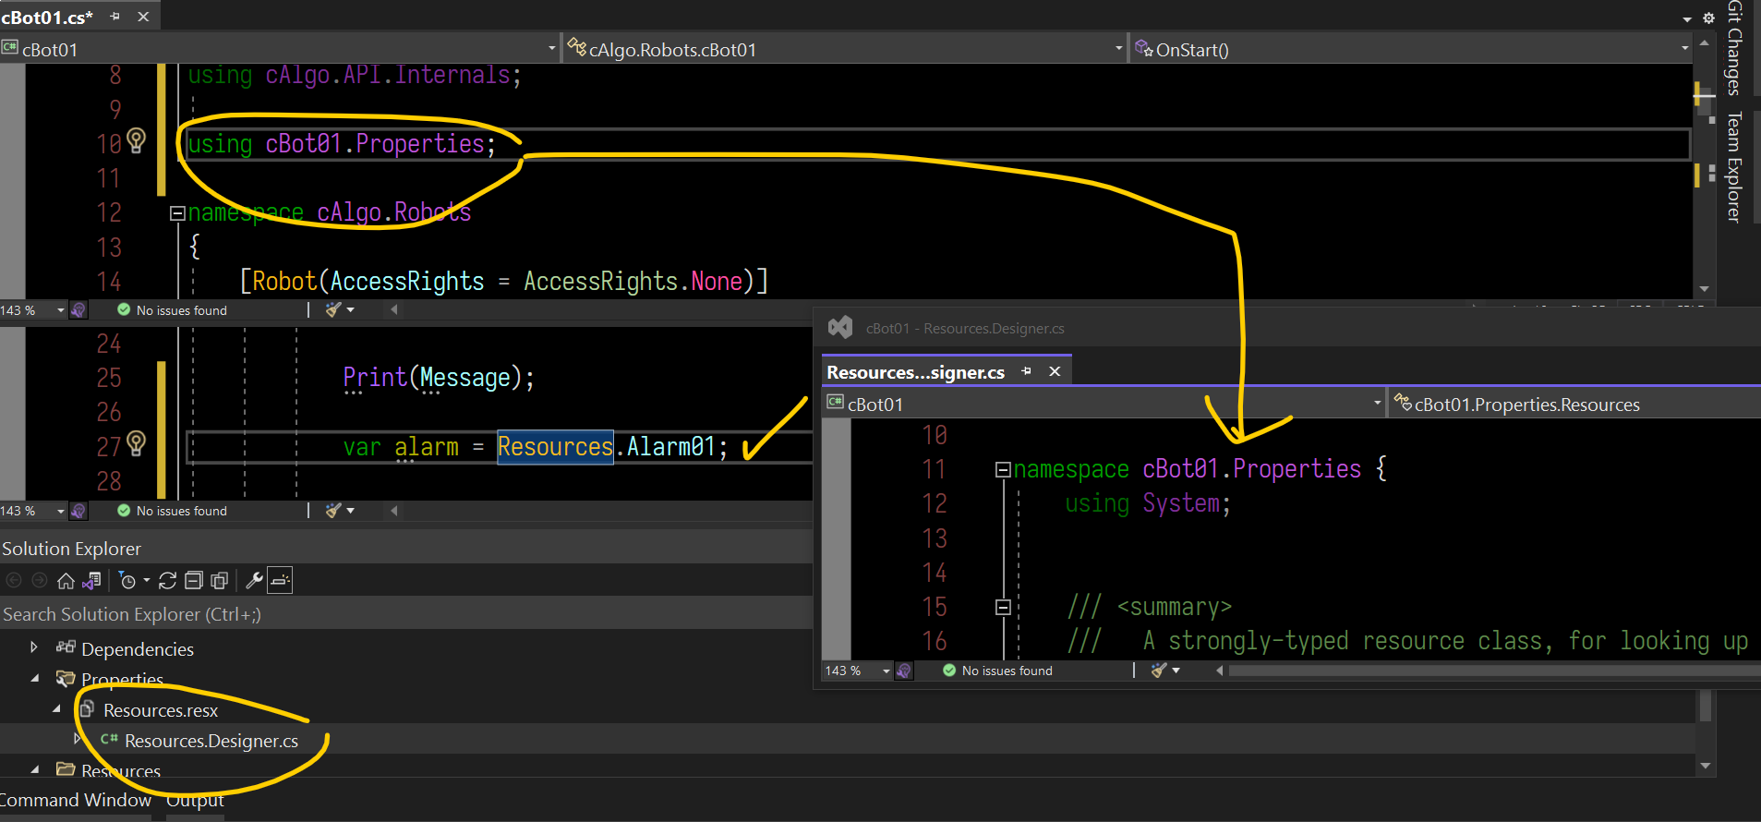The height and width of the screenshot is (822, 1761).
Task: Open pending changes filter dropdown arrow
Action: [x=147, y=581]
